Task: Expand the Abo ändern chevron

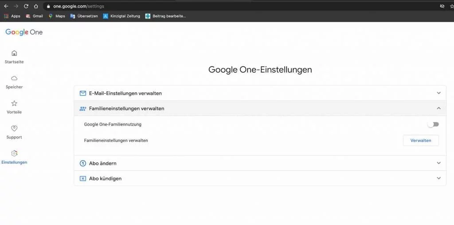Action: tap(438, 163)
